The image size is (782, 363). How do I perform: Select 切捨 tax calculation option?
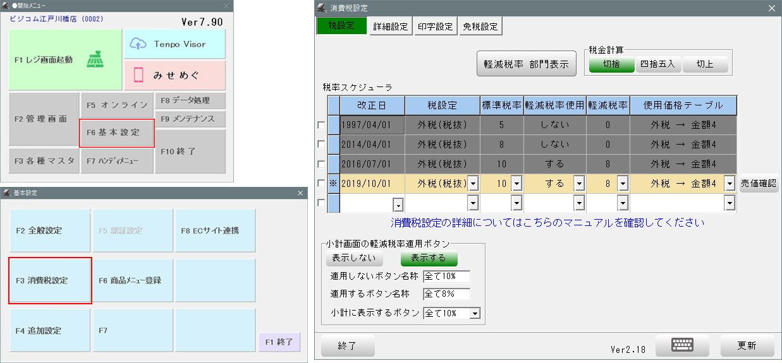pyautogui.click(x=611, y=64)
